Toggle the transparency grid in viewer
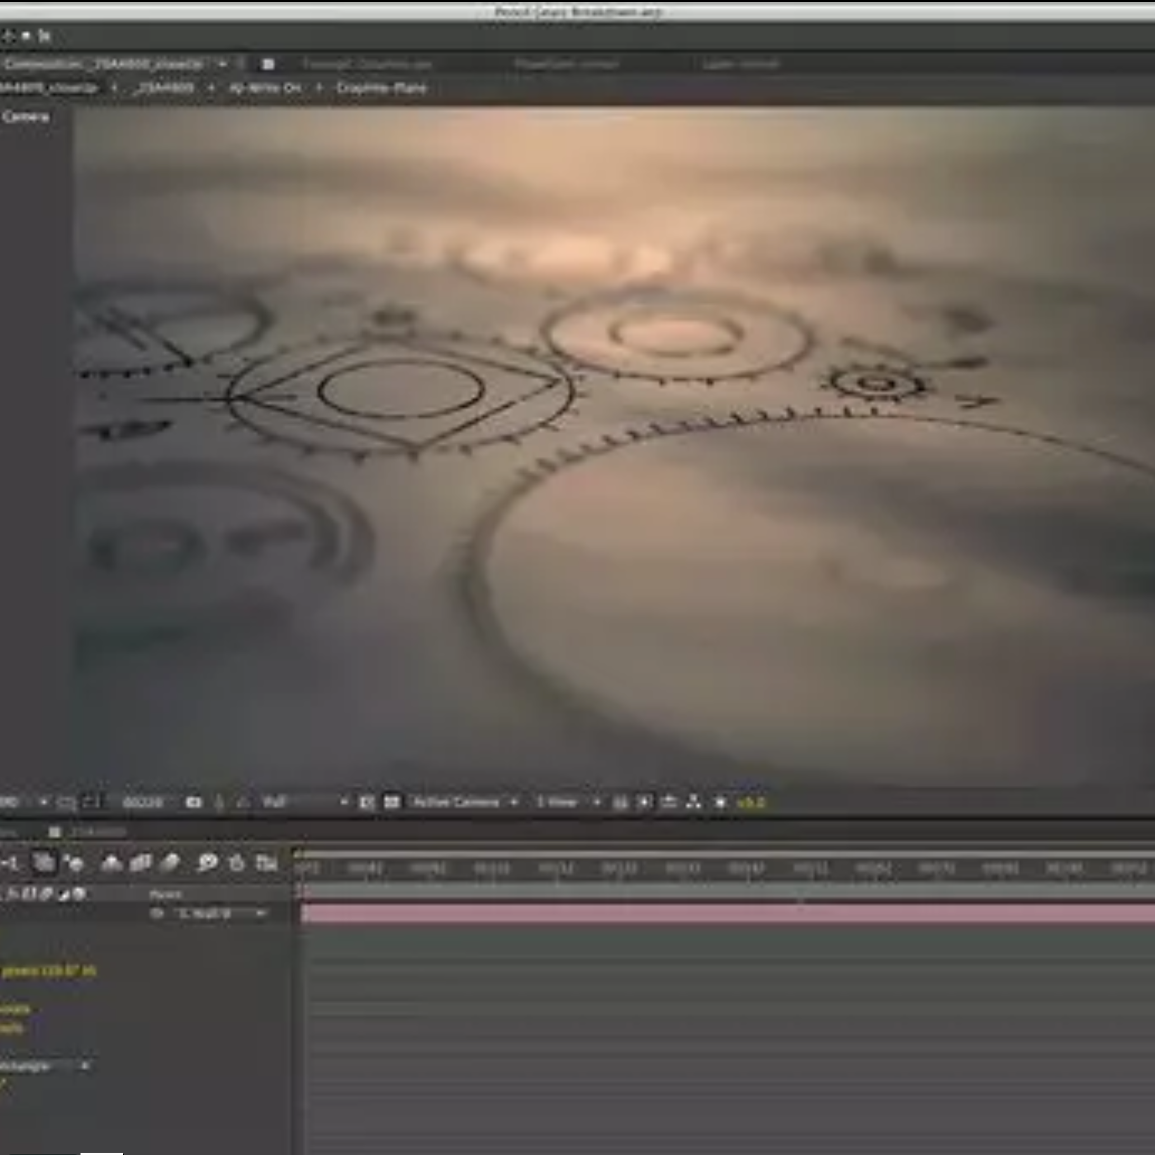The image size is (1155, 1155). [x=391, y=802]
